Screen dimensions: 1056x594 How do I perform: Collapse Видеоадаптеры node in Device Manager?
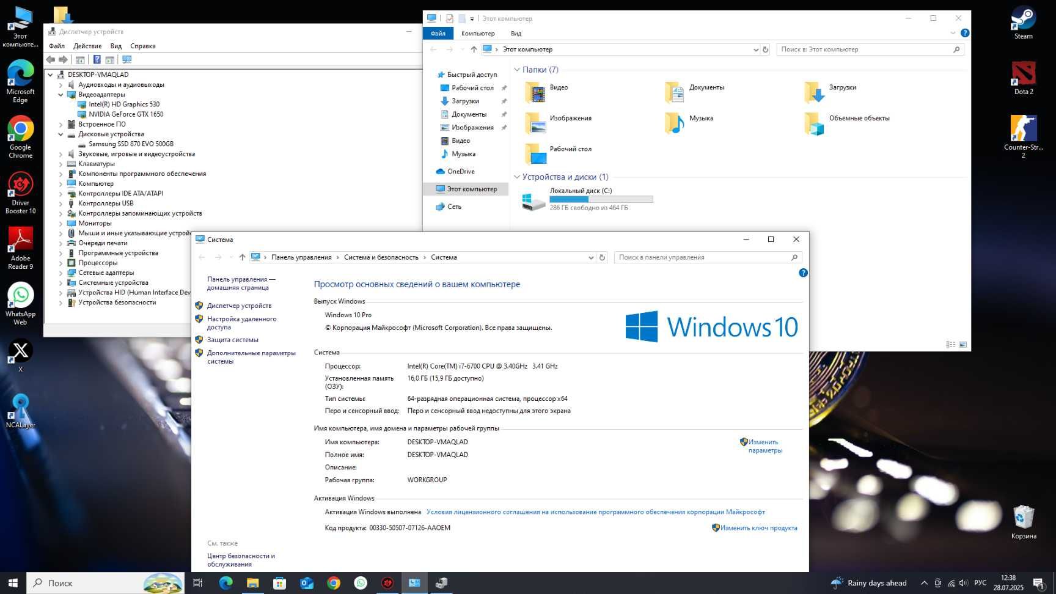pyautogui.click(x=61, y=95)
